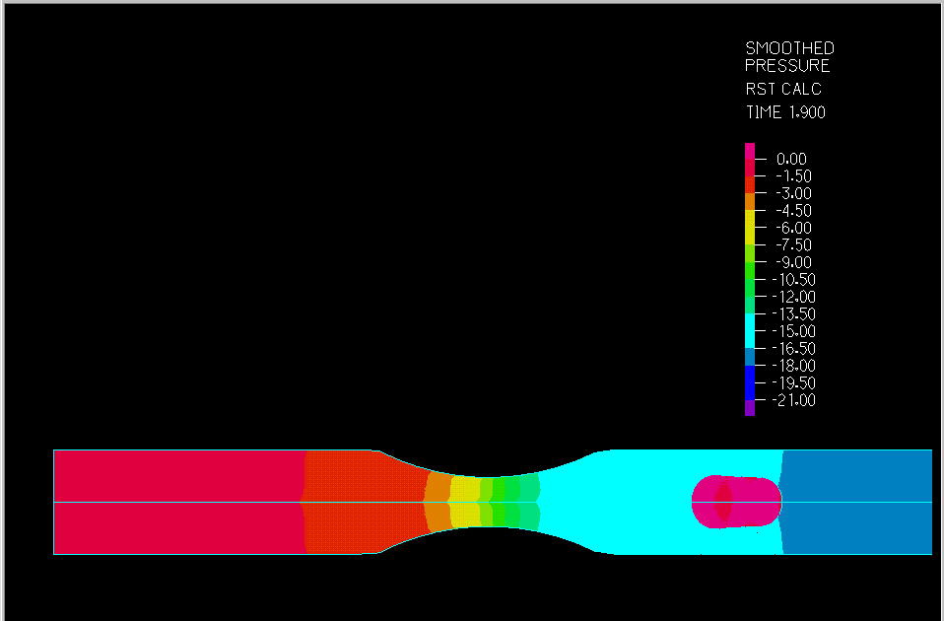Screen dimensions: 944x621
Task: Click the -12.00 legend value
Action: click(x=793, y=297)
